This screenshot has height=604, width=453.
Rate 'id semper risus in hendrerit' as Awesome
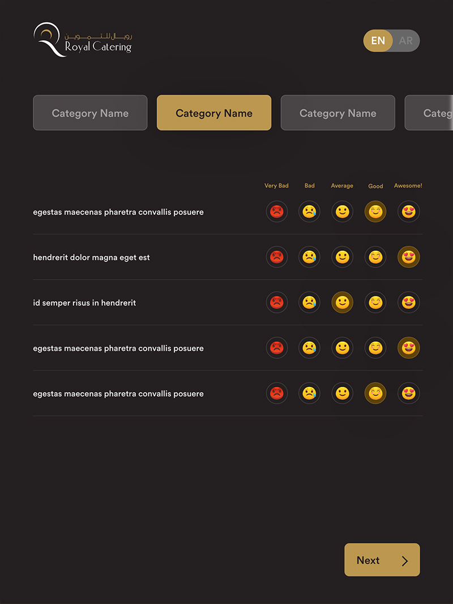pyautogui.click(x=408, y=302)
